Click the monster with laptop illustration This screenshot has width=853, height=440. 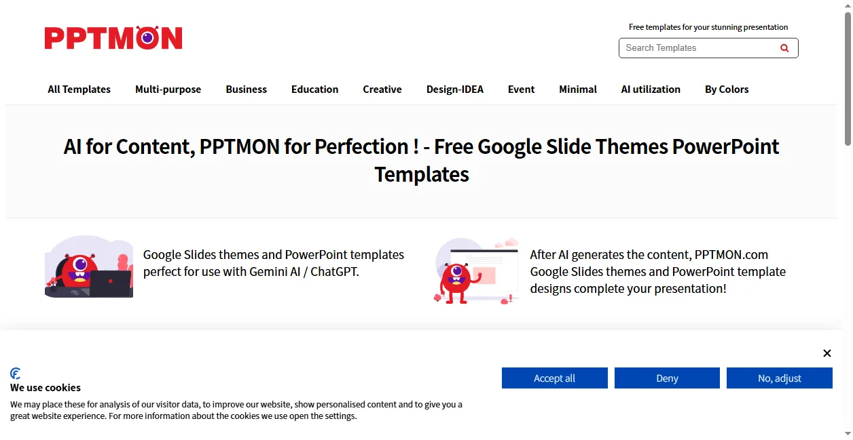(x=89, y=267)
